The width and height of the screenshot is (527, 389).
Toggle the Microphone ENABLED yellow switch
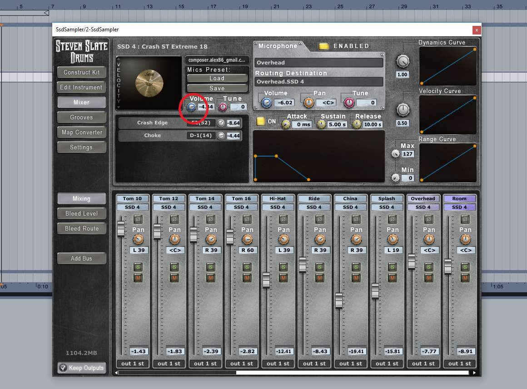pos(323,46)
